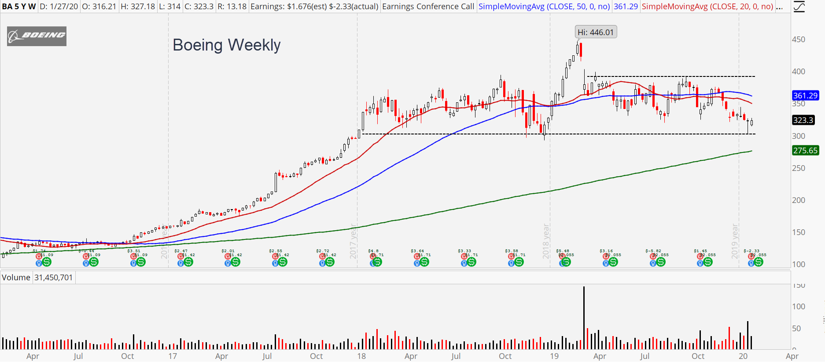Click the 18 year label on time axis
This screenshot has width=825, height=362.
tap(361, 356)
